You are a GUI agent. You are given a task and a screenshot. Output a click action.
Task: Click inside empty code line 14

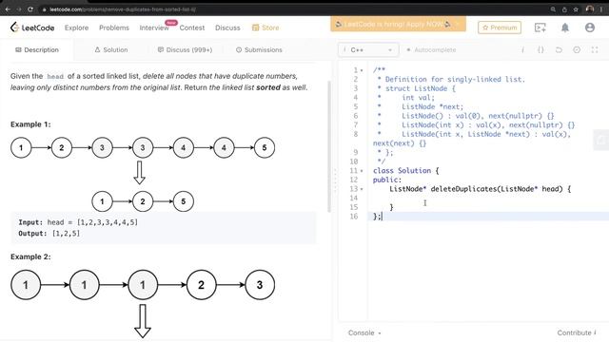point(488,199)
